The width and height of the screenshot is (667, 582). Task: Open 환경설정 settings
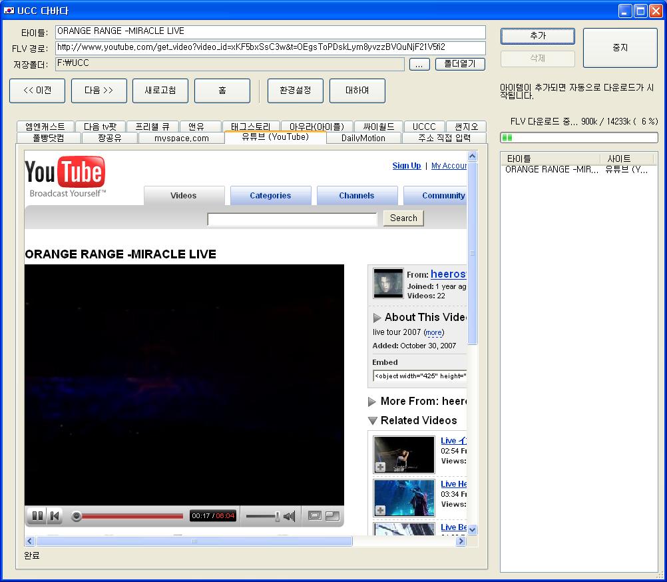[x=296, y=91]
